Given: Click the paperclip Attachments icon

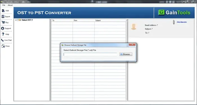Looking at the screenshot, I should 174,22.
